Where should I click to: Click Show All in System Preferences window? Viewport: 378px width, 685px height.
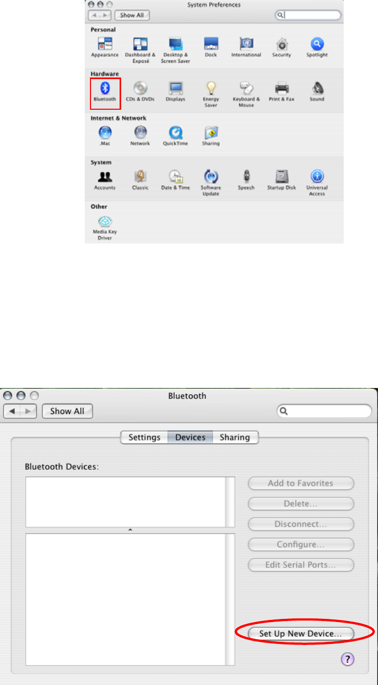(132, 15)
